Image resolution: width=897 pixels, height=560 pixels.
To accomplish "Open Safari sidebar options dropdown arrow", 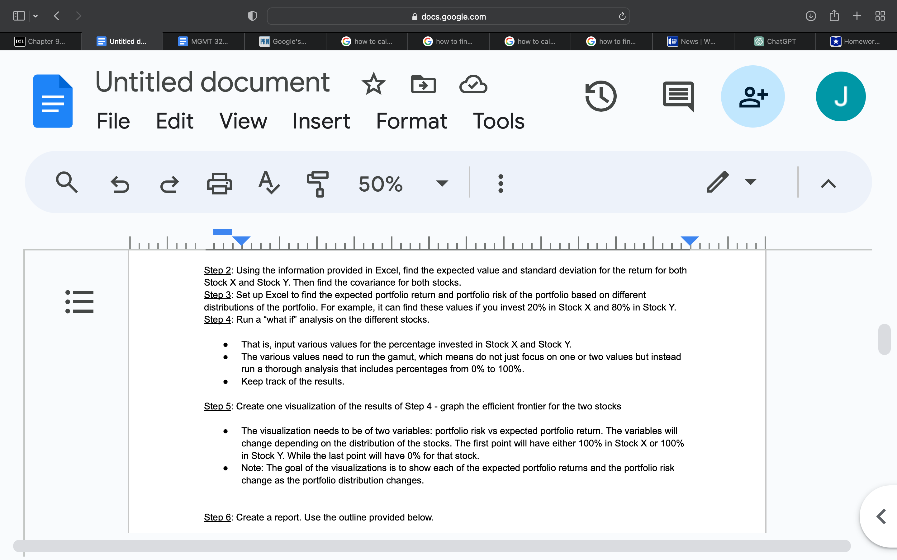I will point(36,16).
